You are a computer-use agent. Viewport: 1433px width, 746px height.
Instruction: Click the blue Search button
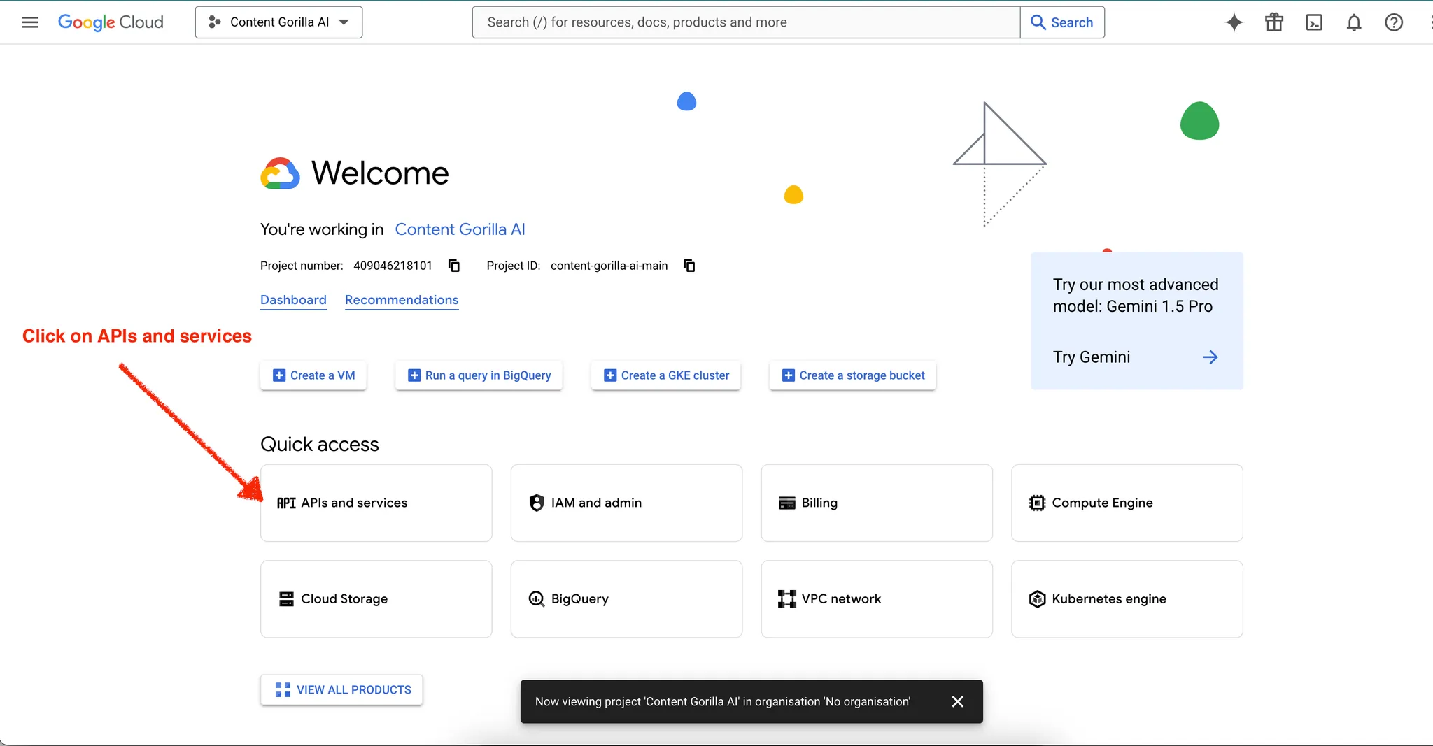(x=1062, y=22)
